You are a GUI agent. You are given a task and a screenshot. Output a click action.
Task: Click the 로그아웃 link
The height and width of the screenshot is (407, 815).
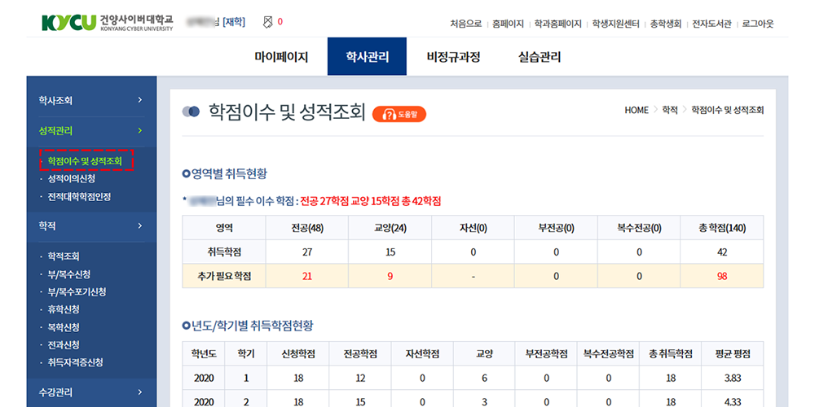(x=758, y=24)
